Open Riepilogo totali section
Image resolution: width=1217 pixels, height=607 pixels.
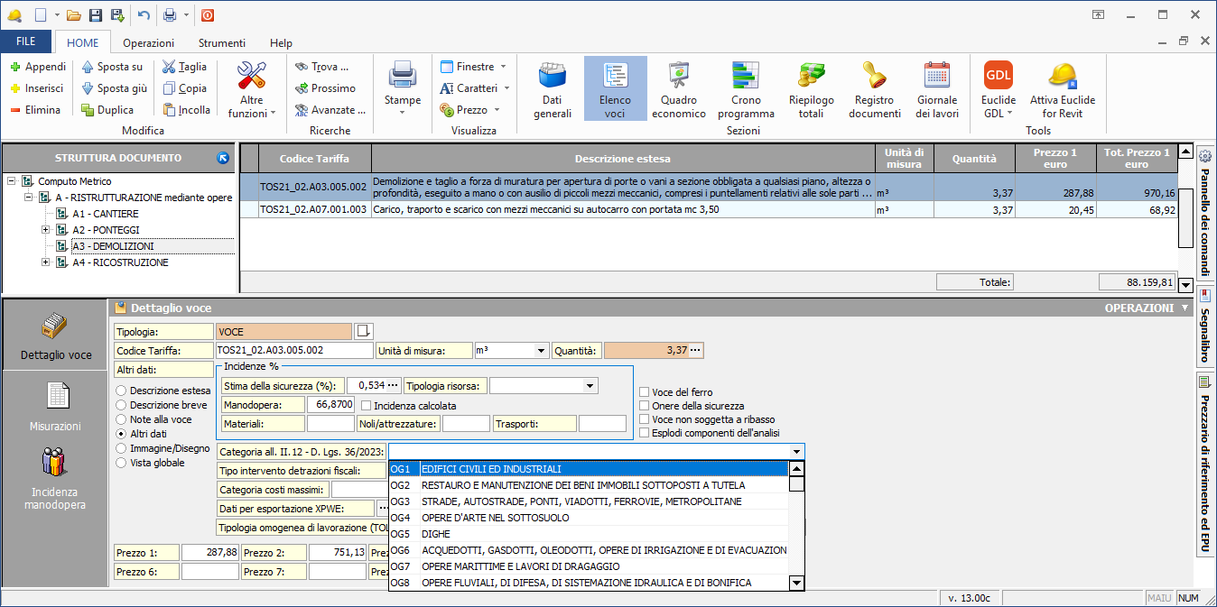811,90
